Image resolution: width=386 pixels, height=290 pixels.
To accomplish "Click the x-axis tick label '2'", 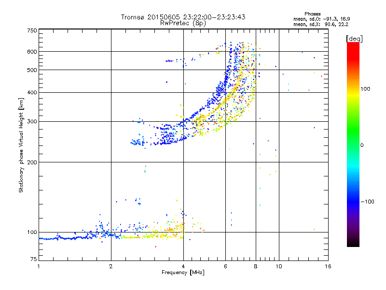I will click(x=111, y=266).
